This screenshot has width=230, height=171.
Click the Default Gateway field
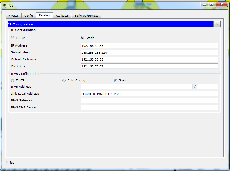coord(149,59)
